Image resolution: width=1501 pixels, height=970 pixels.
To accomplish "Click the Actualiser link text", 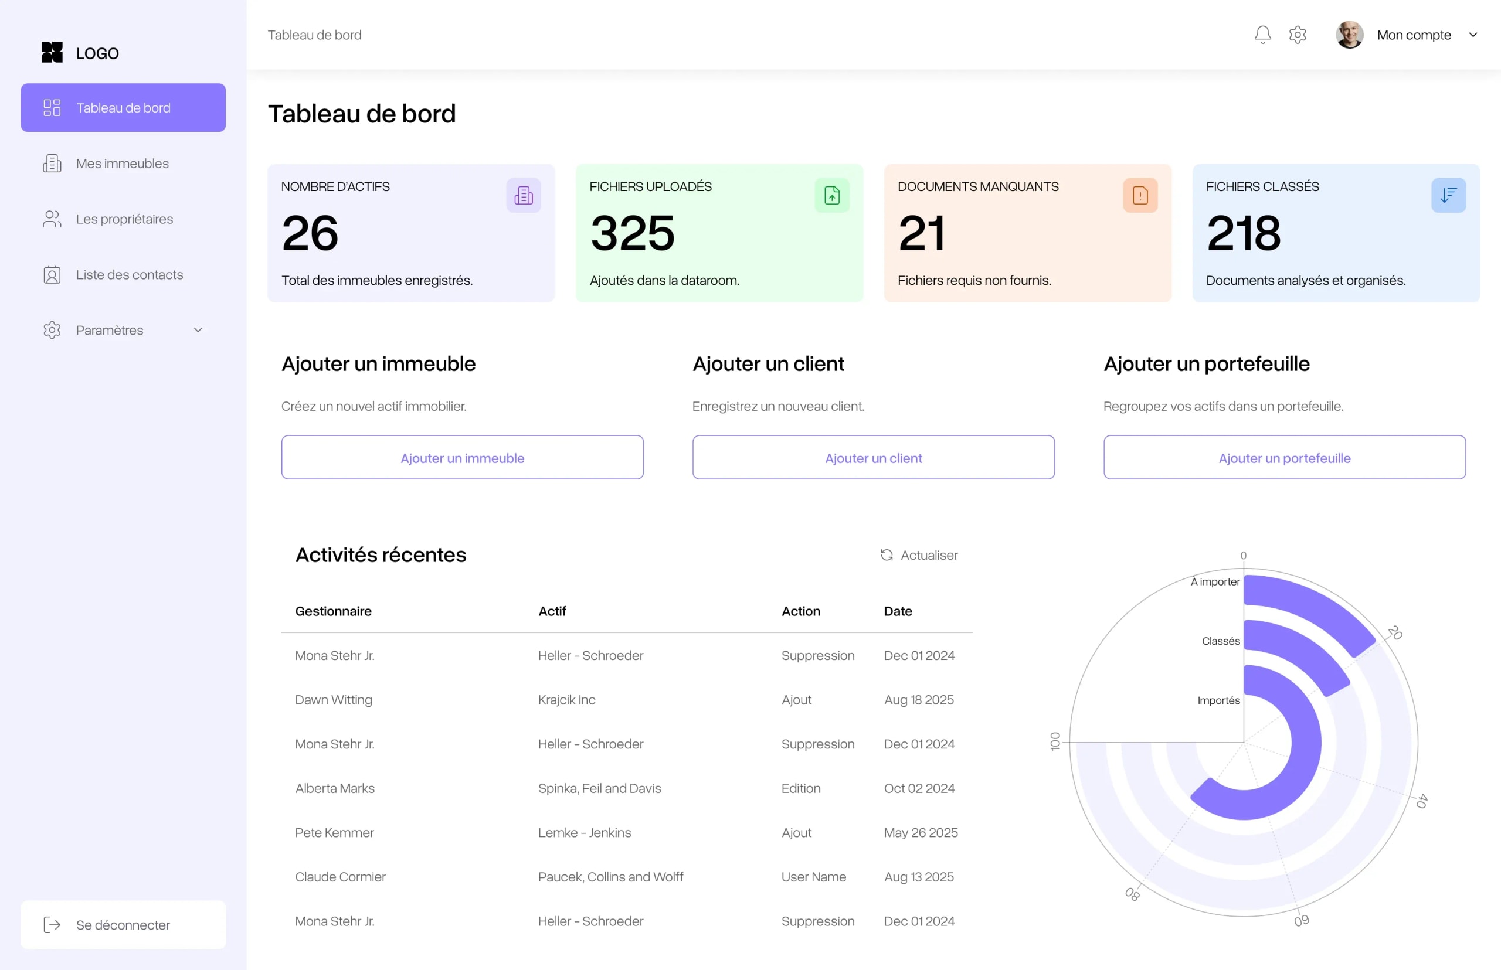I will click(x=929, y=555).
